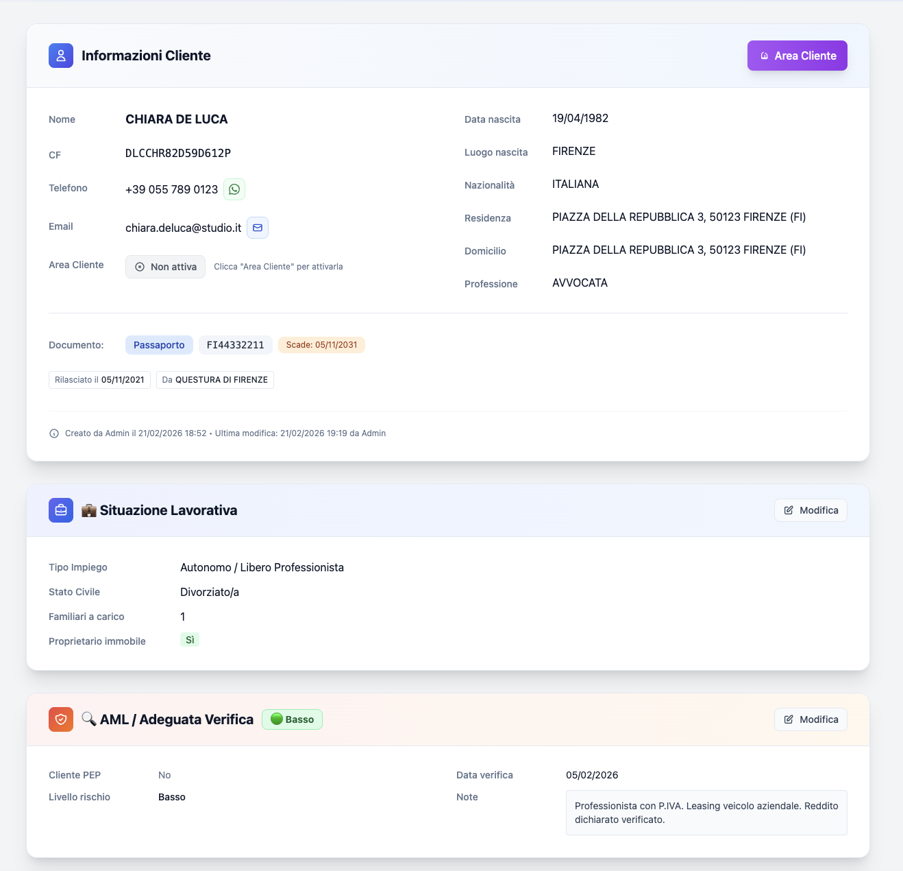Viewport: 903px width, 871px height.
Task: Click the Scade 05/11/2031 expiry badge
Action: pyautogui.click(x=321, y=345)
